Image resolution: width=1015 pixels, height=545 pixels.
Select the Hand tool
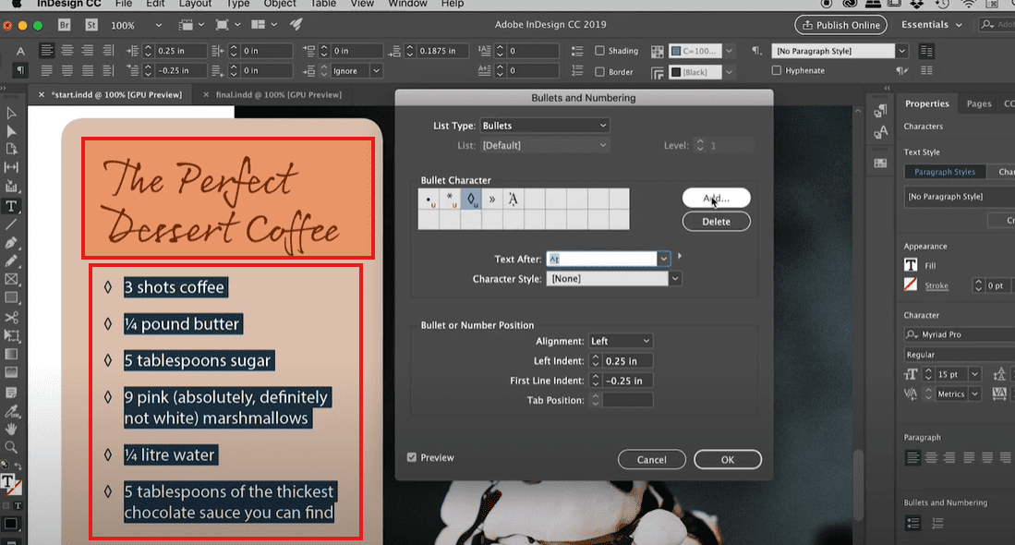pyautogui.click(x=12, y=430)
